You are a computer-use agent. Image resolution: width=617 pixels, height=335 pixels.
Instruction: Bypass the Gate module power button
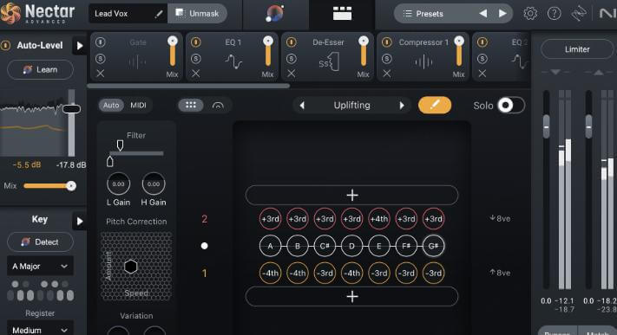click(x=101, y=42)
